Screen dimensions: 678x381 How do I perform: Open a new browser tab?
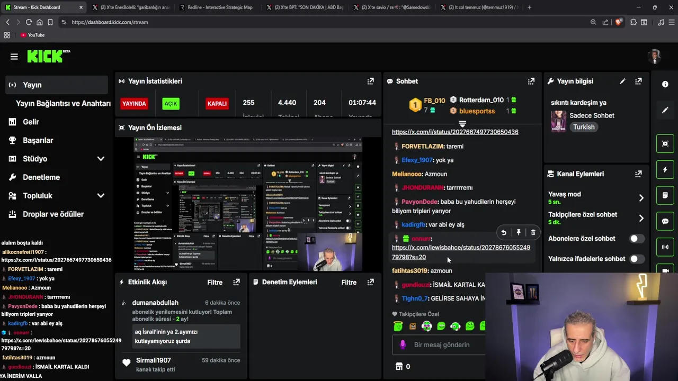[x=529, y=7]
